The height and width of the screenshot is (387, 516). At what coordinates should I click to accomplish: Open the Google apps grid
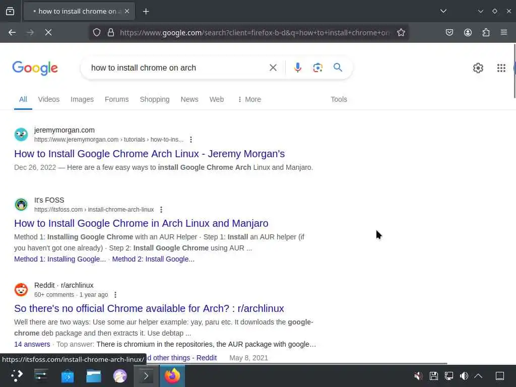click(501, 68)
